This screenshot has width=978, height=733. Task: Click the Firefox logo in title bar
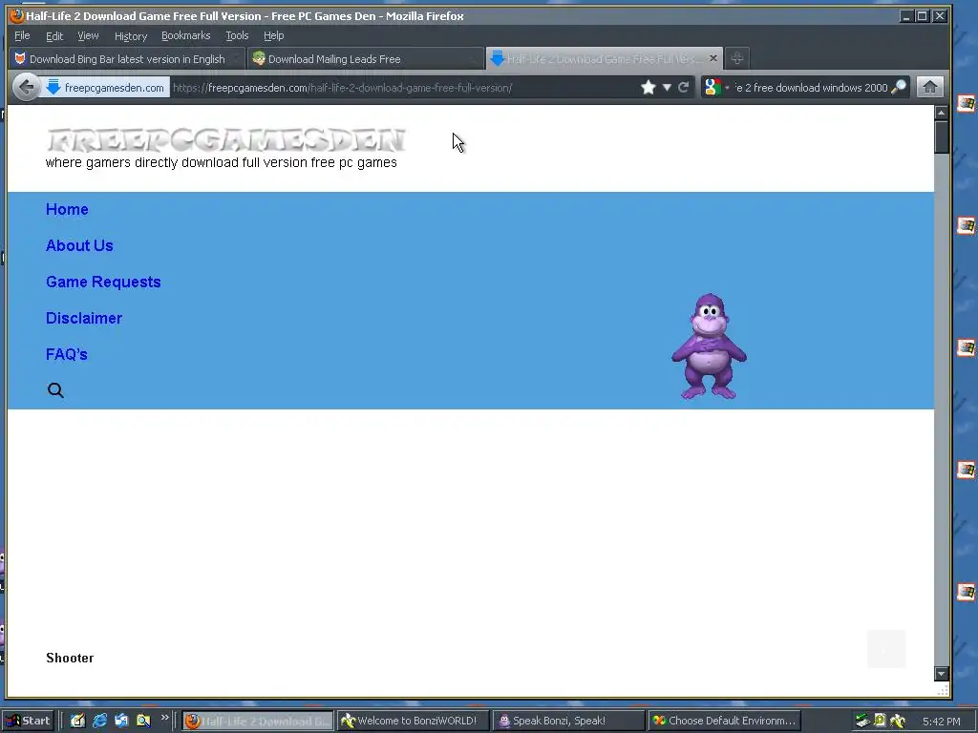point(17,15)
